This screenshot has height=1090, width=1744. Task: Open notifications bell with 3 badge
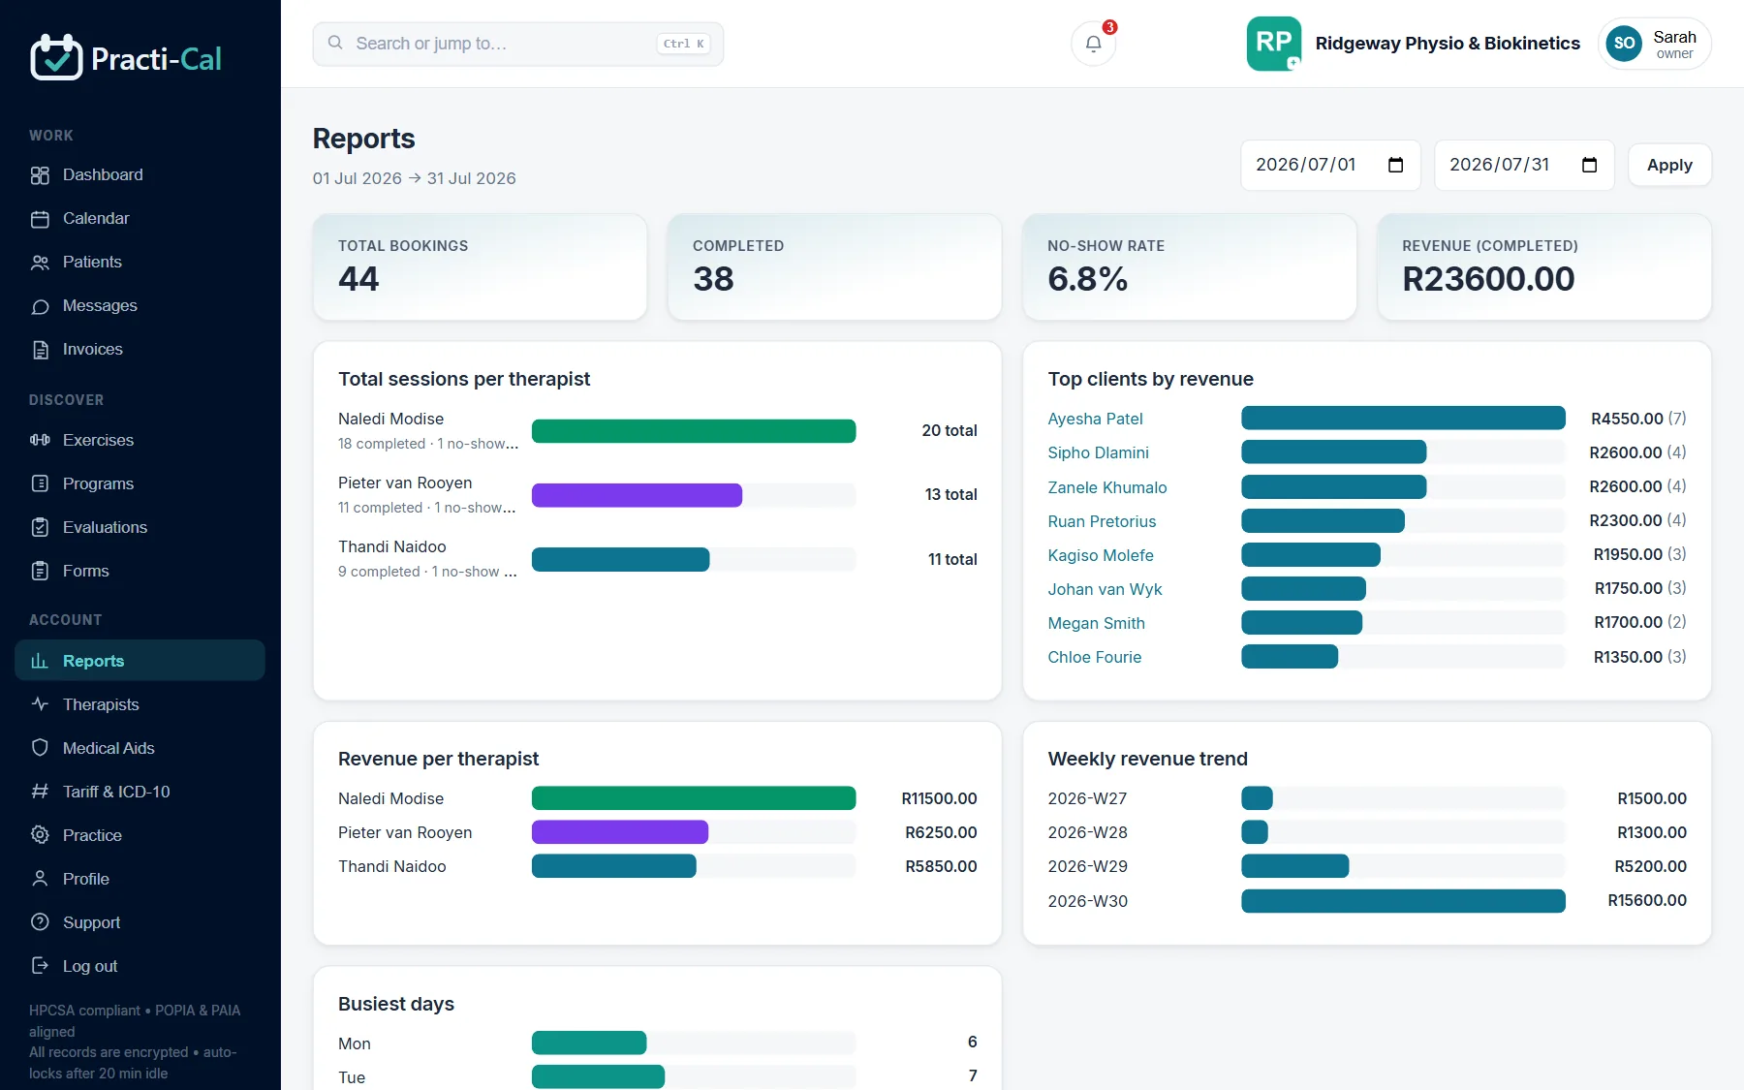pos(1093,44)
